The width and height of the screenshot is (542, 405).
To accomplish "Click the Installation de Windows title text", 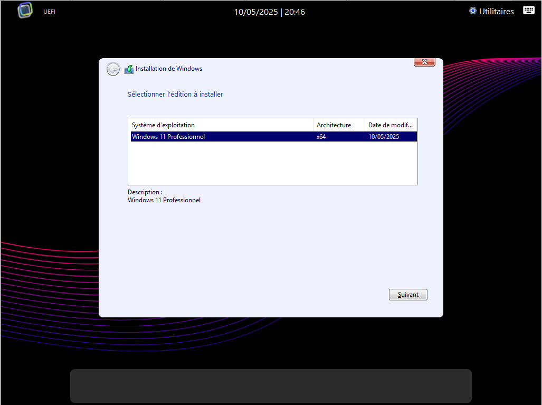I will (x=169, y=69).
